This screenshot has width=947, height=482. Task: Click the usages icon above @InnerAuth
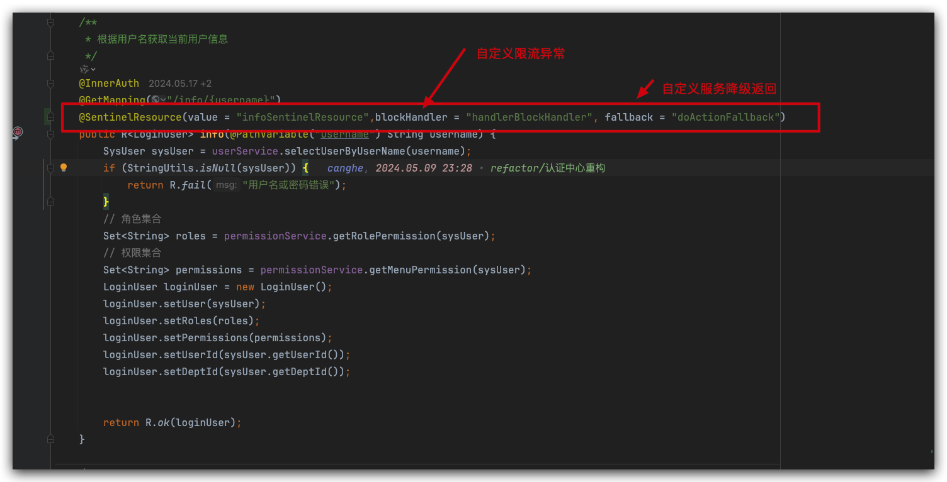pos(84,69)
